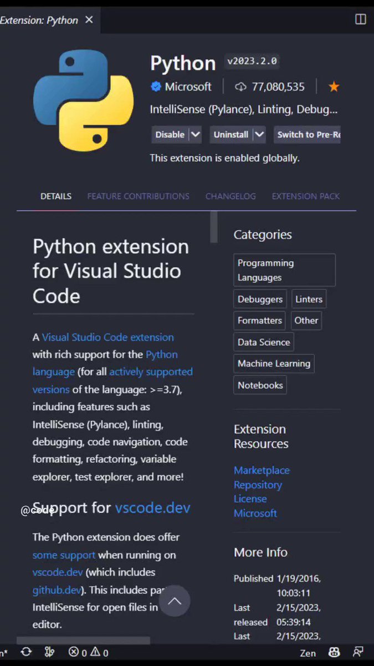Open the warnings count in status bar
This screenshot has height=666, width=374.
[x=99, y=653]
